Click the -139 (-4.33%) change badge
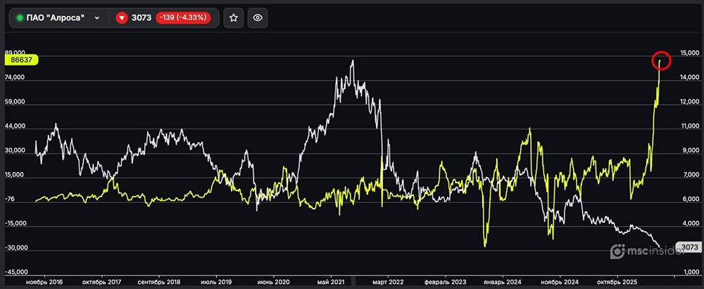This screenshot has height=289, width=704. coord(183,18)
